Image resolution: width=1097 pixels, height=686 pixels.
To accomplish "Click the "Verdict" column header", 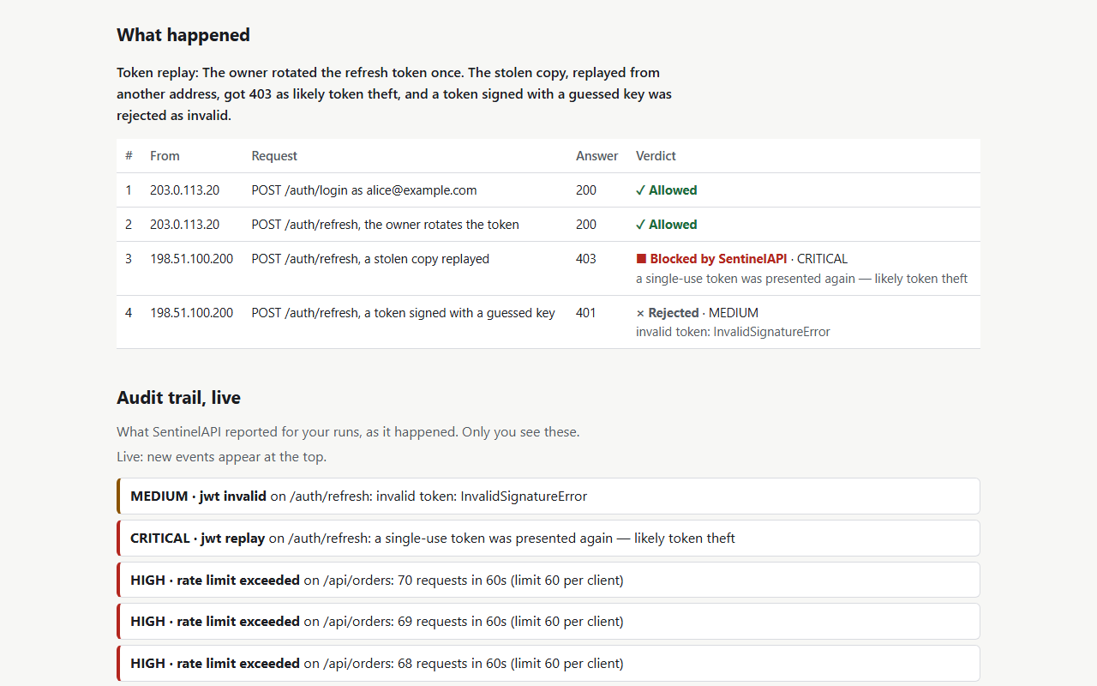I will [x=656, y=156].
